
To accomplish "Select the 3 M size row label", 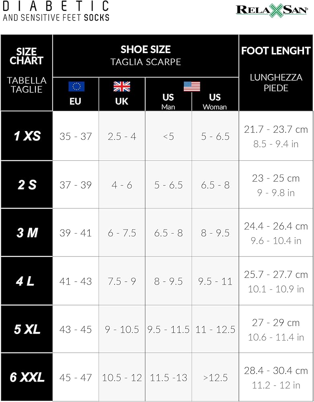I will tap(27, 233).
